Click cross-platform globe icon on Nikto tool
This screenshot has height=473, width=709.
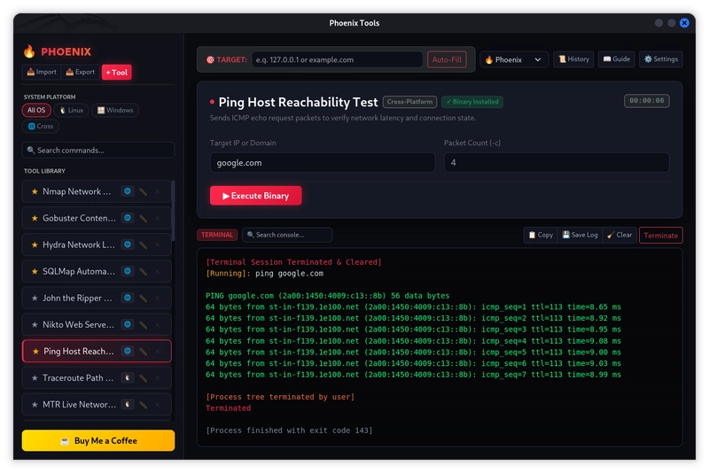coord(128,325)
